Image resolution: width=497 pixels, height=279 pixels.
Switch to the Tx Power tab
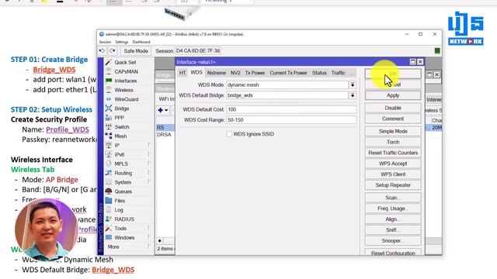coord(255,73)
